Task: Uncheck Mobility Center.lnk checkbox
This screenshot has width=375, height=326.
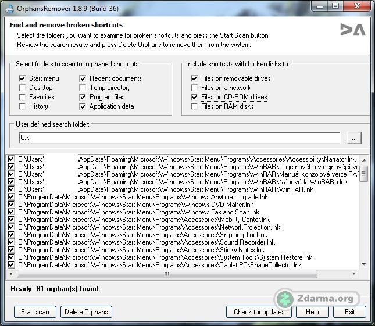Action: 11,220
